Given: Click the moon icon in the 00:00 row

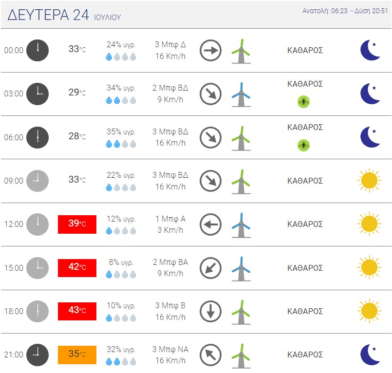Looking at the screenshot, I should pyautogui.click(x=370, y=50).
